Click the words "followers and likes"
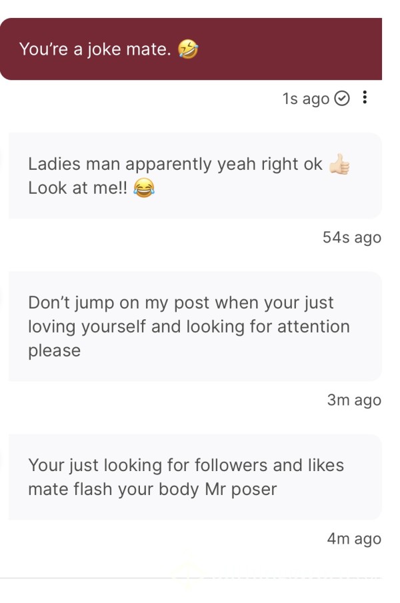 point(269,465)
